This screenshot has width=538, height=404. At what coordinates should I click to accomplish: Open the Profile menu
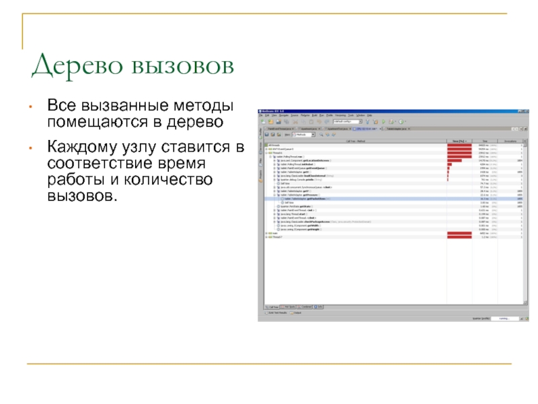tap(330, 115)
